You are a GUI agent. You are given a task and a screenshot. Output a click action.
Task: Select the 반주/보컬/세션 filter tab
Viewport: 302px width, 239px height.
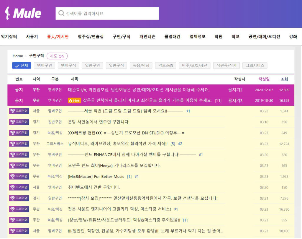pyautogui.click(x=195, y=65)
